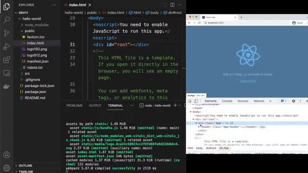Viewport: 308px width, 173px height.
Task: Open Explorer more actions ellipsis
Action: point(54,5)
